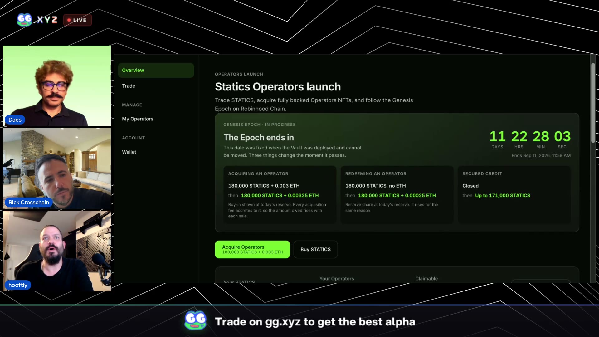Click the Daes name tag
This screenshot has height=337, width=599.
(15, 120)
